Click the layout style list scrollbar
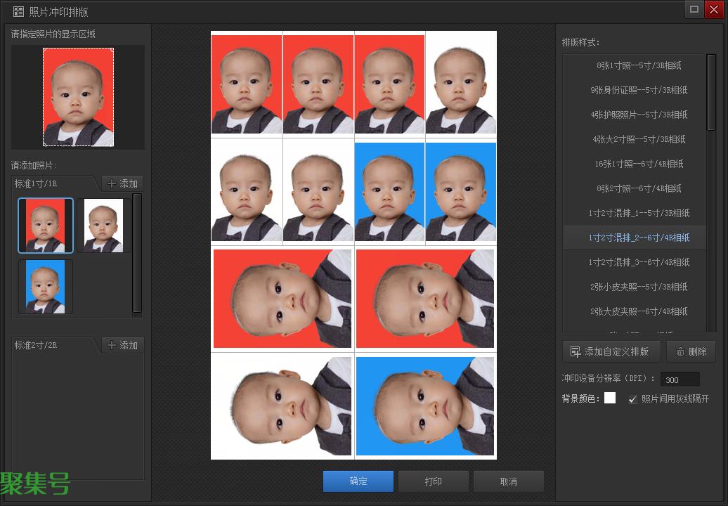The image size is (728, 506). [x=711, y=93]
